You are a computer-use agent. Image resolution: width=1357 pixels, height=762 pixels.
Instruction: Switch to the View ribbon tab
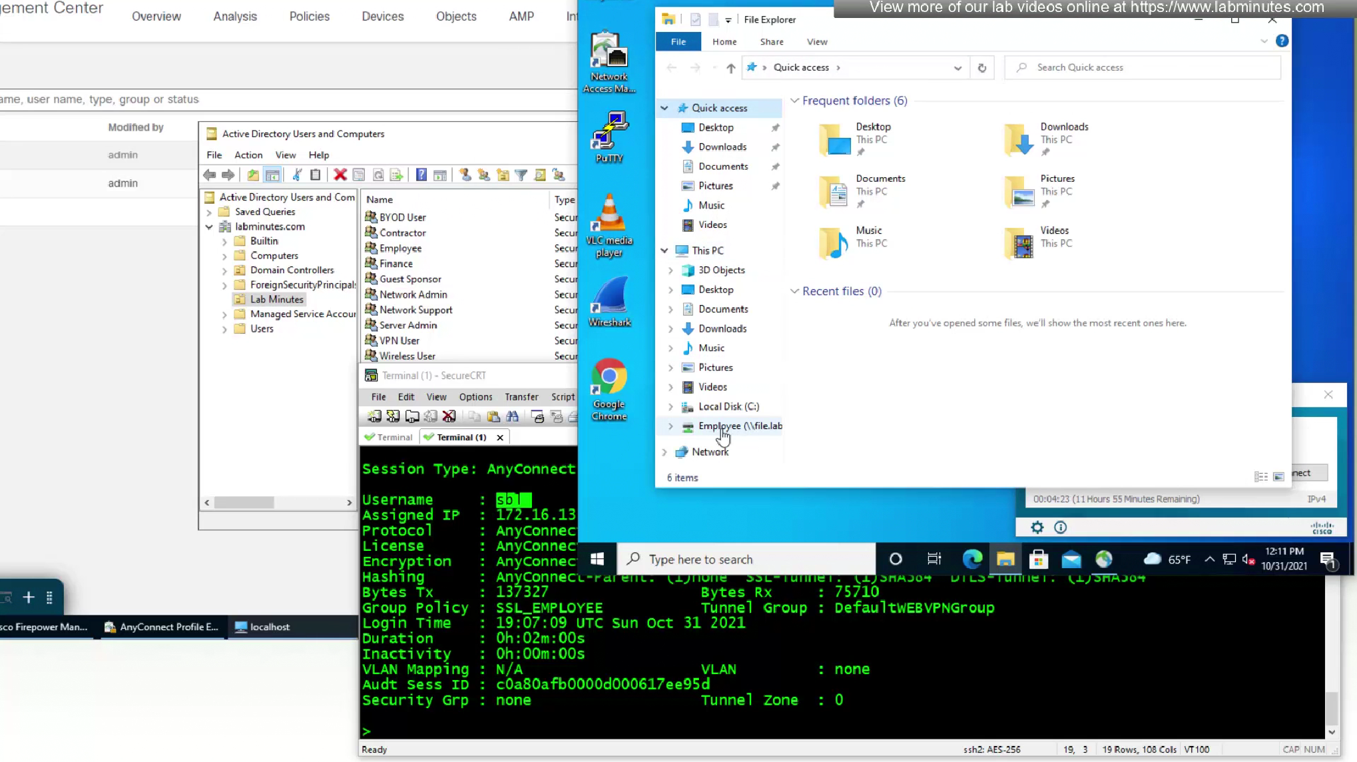[x=816, y=41]
